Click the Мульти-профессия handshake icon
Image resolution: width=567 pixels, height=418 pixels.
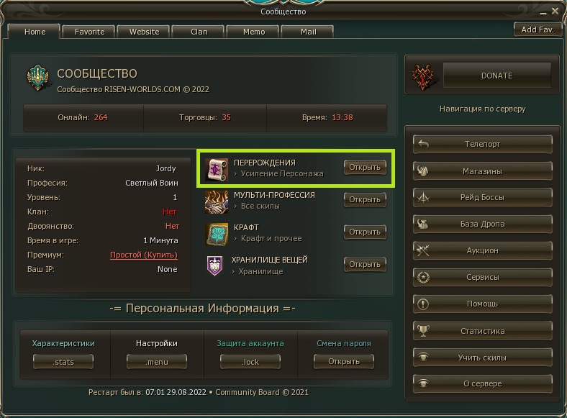pyautogui.click(x=217, y=201)
